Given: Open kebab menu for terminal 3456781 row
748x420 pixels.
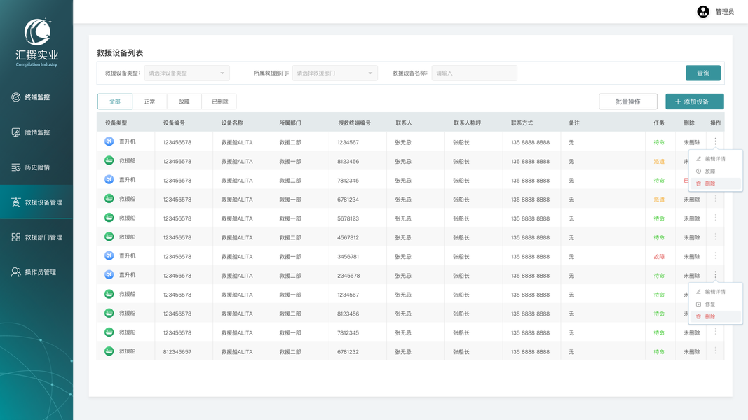Looking at the screenshot, I should 715,255.
